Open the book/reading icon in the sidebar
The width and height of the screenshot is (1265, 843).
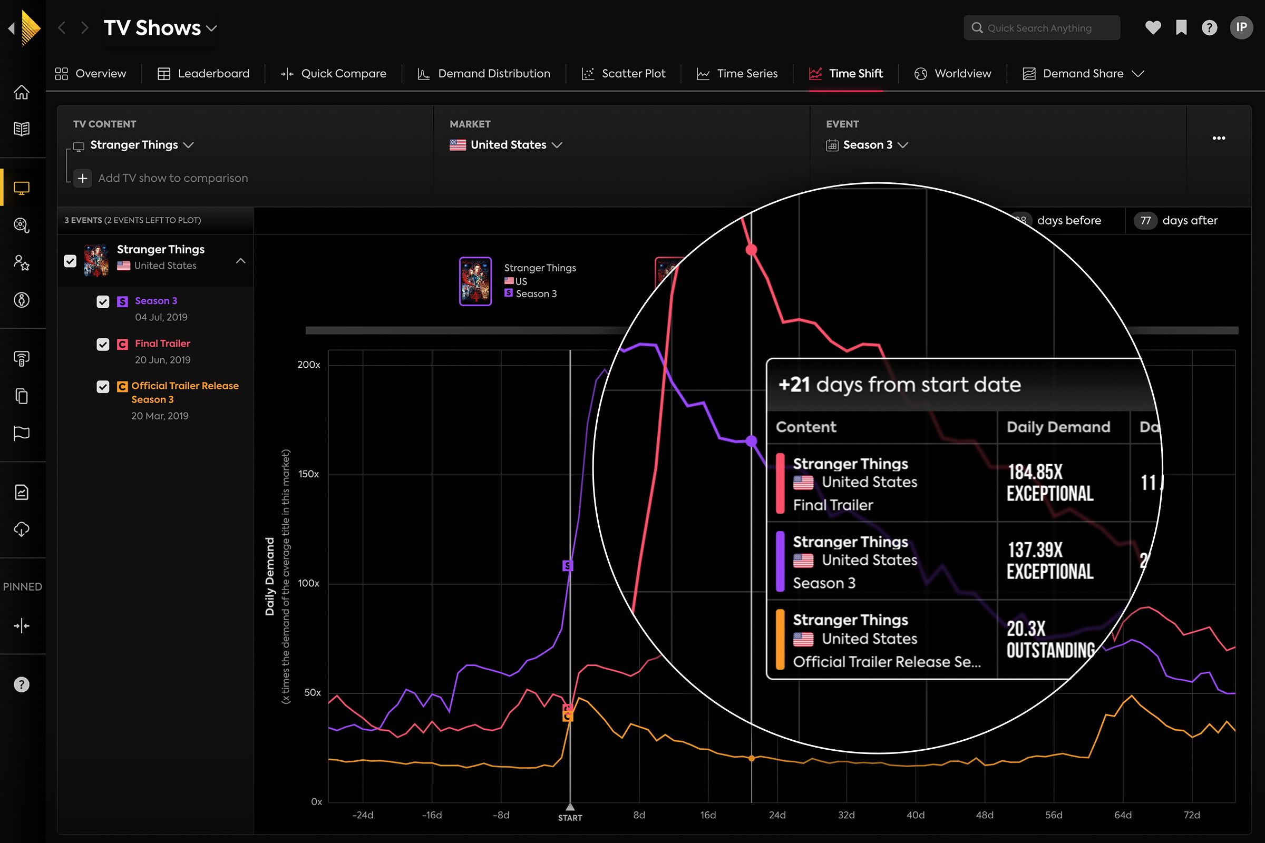tap(22, 129)
